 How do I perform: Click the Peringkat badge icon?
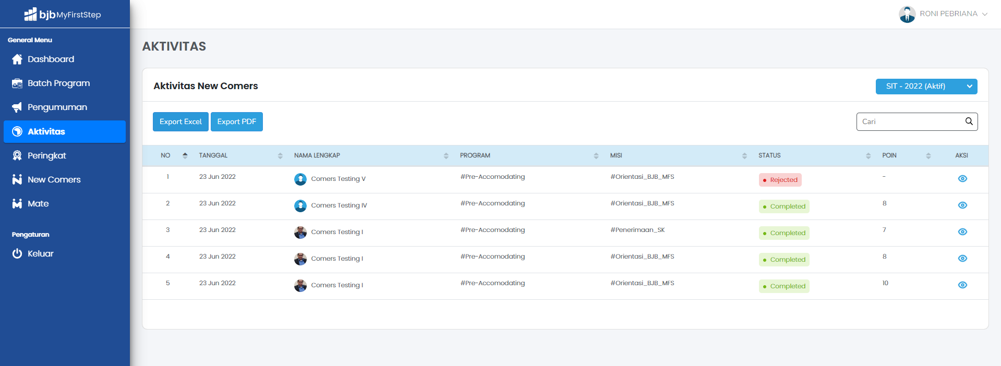(x=17, y=155)
